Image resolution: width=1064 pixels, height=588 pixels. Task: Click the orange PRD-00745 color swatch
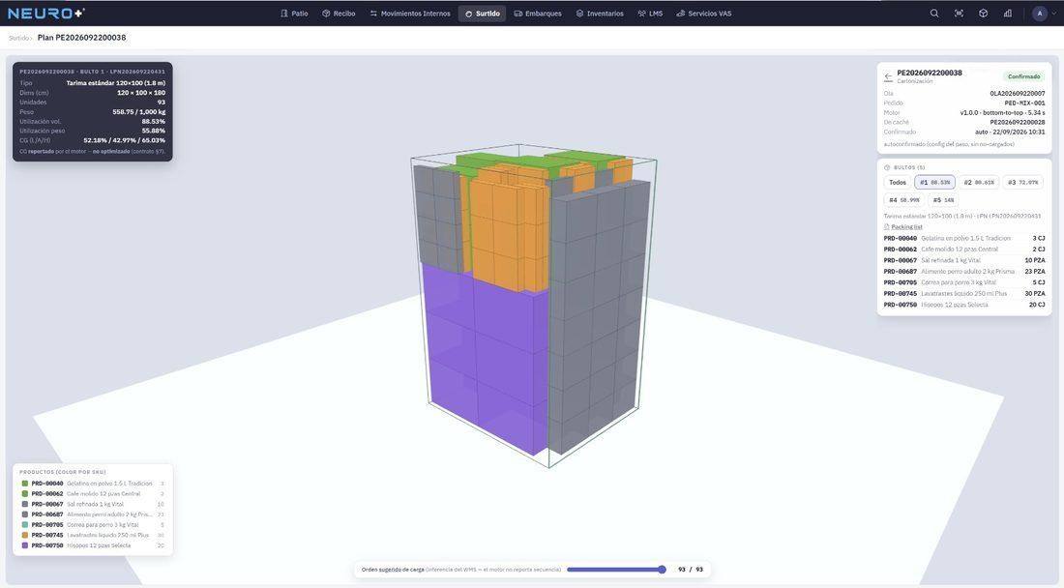tap(25, 535)
